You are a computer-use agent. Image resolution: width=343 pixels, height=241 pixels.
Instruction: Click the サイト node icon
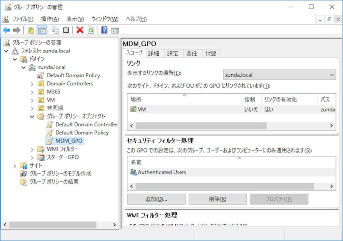24,166
